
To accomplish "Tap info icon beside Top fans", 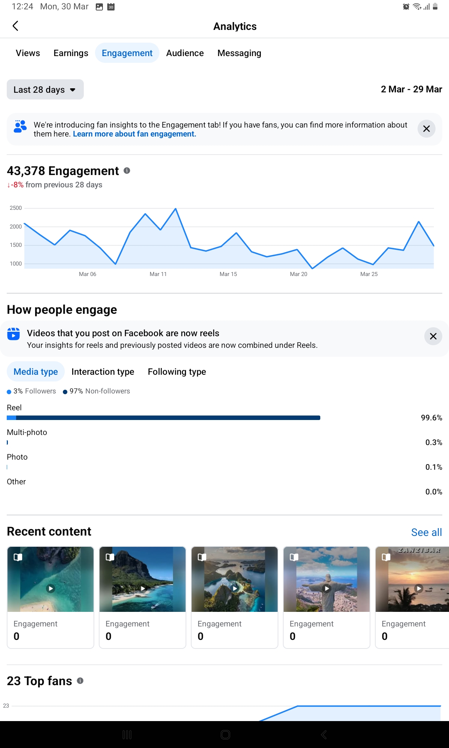I will (80, 681).
